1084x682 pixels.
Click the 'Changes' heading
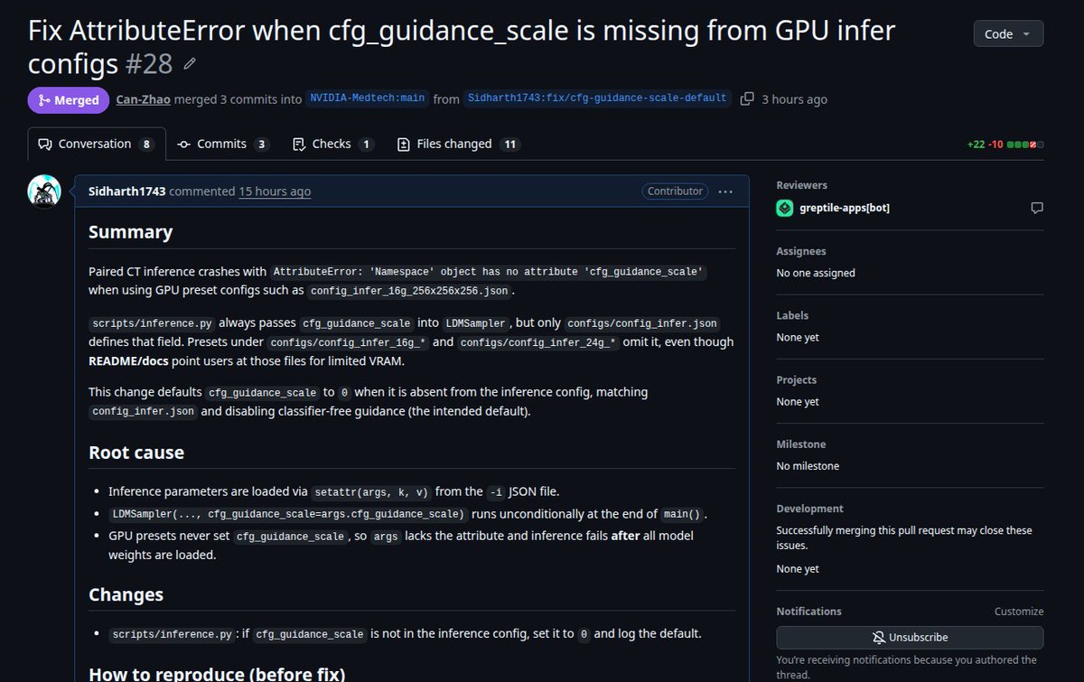pos(126,594)
